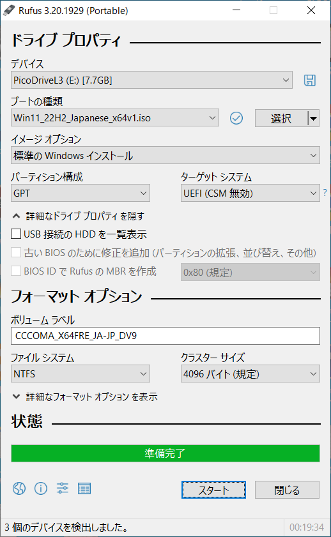This screenshot has width=331, height=537.
Task: Open the about info icon
Action: point(41,488)
